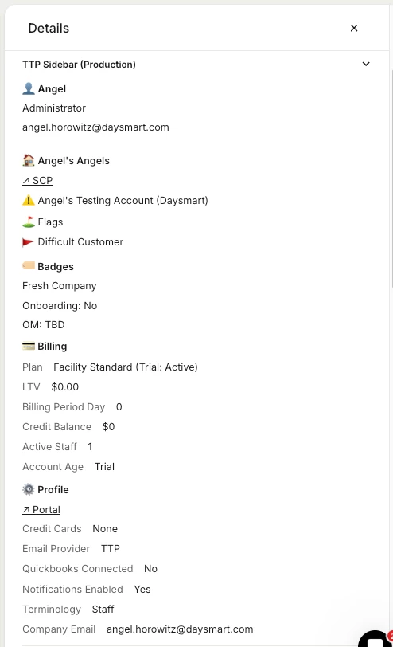Open the chat widget bubble
Image resolution: width=393 pixels, height=647 pixels.
[x=375, y=639]
